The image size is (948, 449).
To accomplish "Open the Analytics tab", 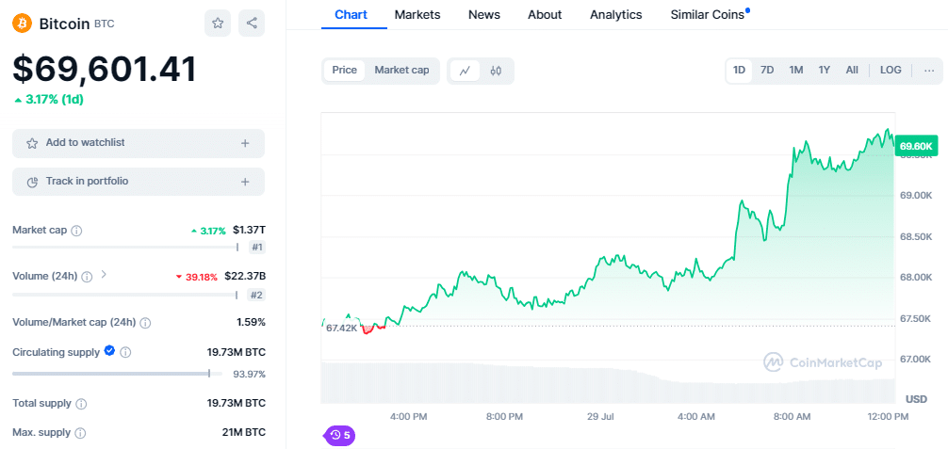I will pyautogui.click(x=616, y=14).
